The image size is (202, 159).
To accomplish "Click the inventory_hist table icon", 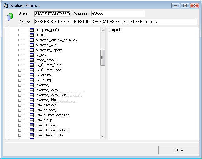I will click(x=32, y=100).
